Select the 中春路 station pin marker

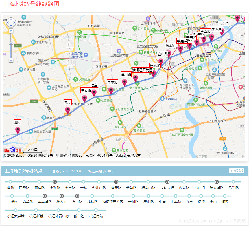coord(84,98)
